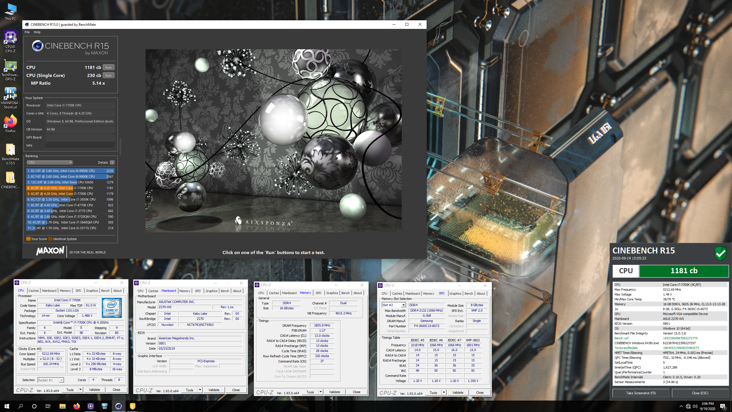Open volume tray icon
Viewport: 732px width, 412px height.
(x=695, y=406)
